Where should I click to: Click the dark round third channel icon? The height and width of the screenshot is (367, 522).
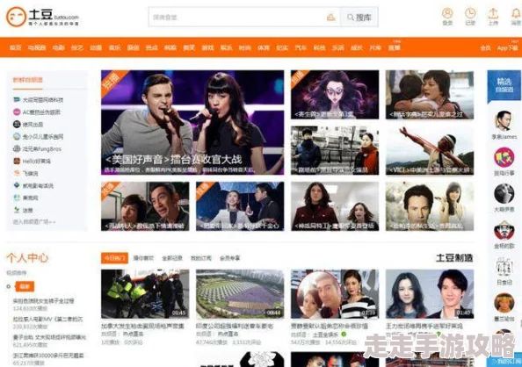pyautogui.click(x=17, y=125)
